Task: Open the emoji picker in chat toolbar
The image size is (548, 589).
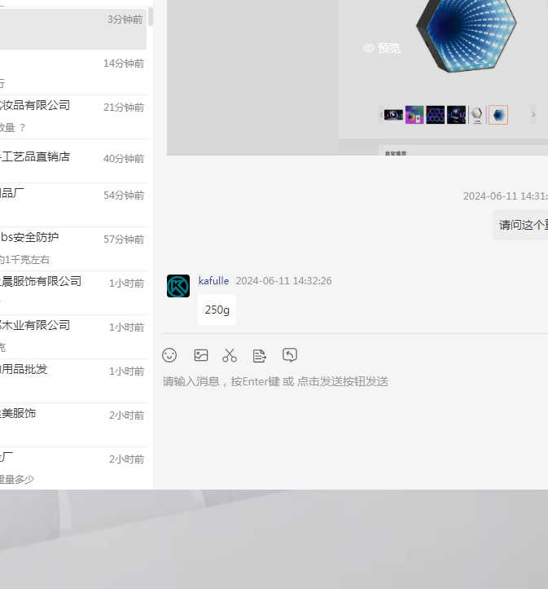Action: pos(169,355)
